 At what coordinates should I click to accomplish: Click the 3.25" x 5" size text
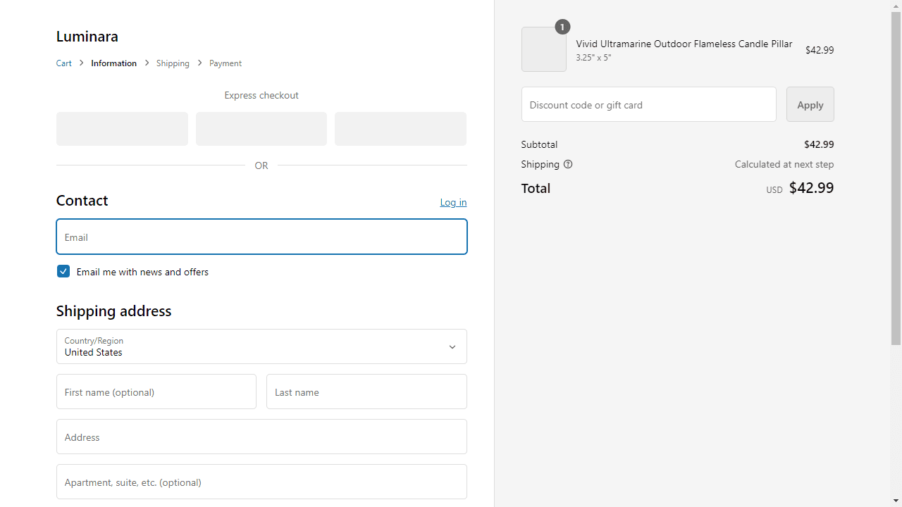coord(593,58)
